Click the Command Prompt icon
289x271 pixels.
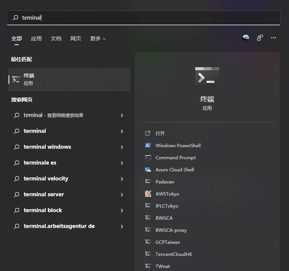(x=148, y=158)
